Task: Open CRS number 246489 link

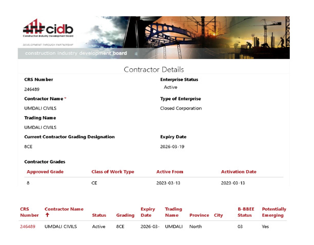Action: point(27,227)
